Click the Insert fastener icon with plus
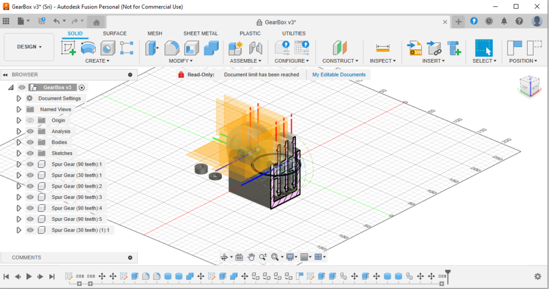Image resolution: width=549 pixels, height=289 pixels. pyautogui.click(x=454, y=48)
